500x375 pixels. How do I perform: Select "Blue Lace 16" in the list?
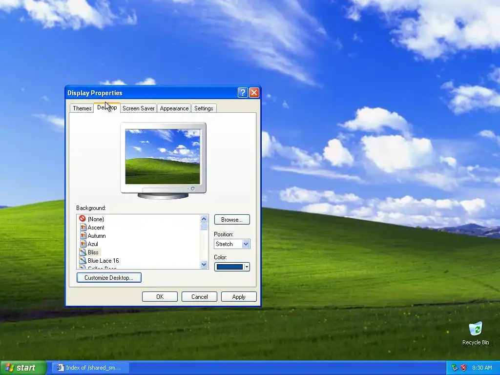click(x=104, y=261)
